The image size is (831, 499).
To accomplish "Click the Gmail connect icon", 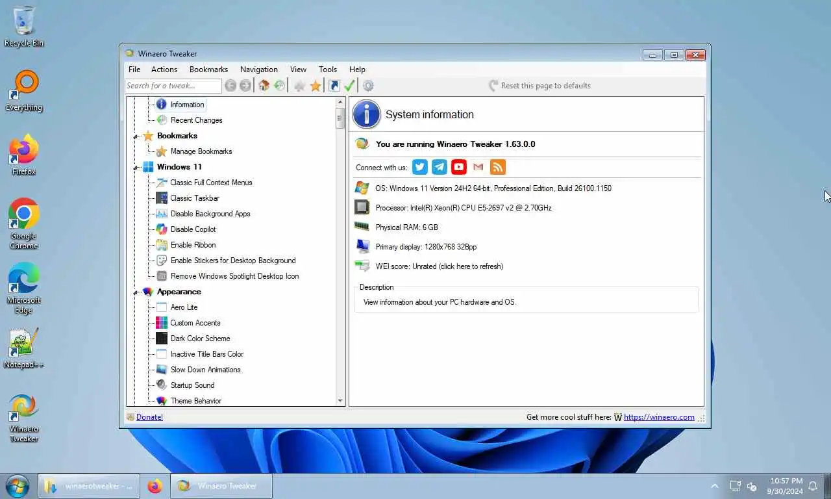I will [x=478, y=167].
